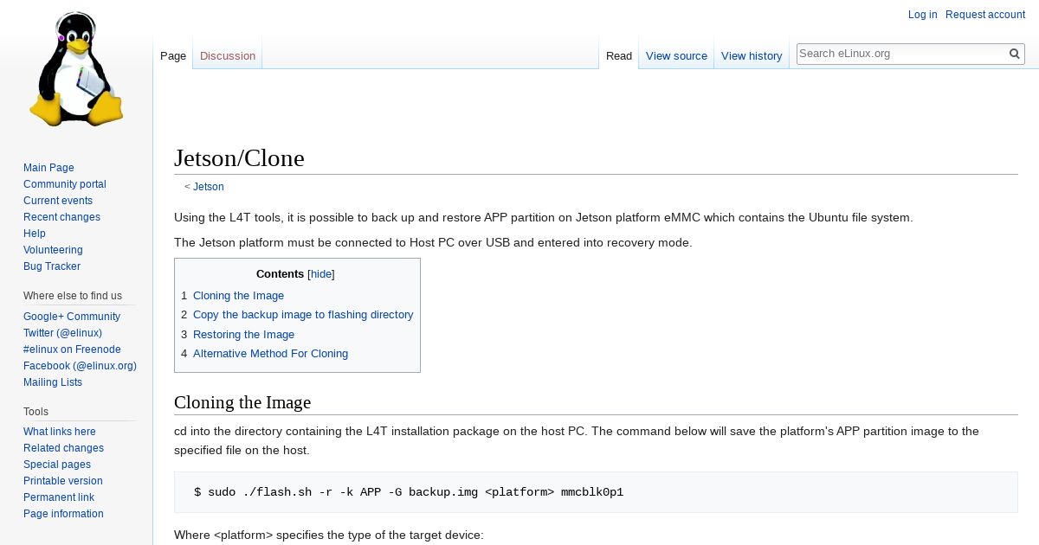Click the Jetson parent page breadcrumb
Screen dimensions: 1039x545
pos(208,187)
